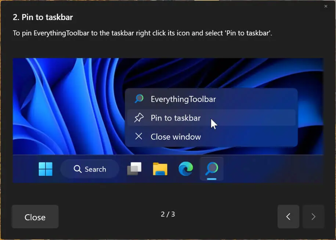Open Task View taskbar icon
The height and width of the screenshot is (240, 336).
[x=134, y=169]
